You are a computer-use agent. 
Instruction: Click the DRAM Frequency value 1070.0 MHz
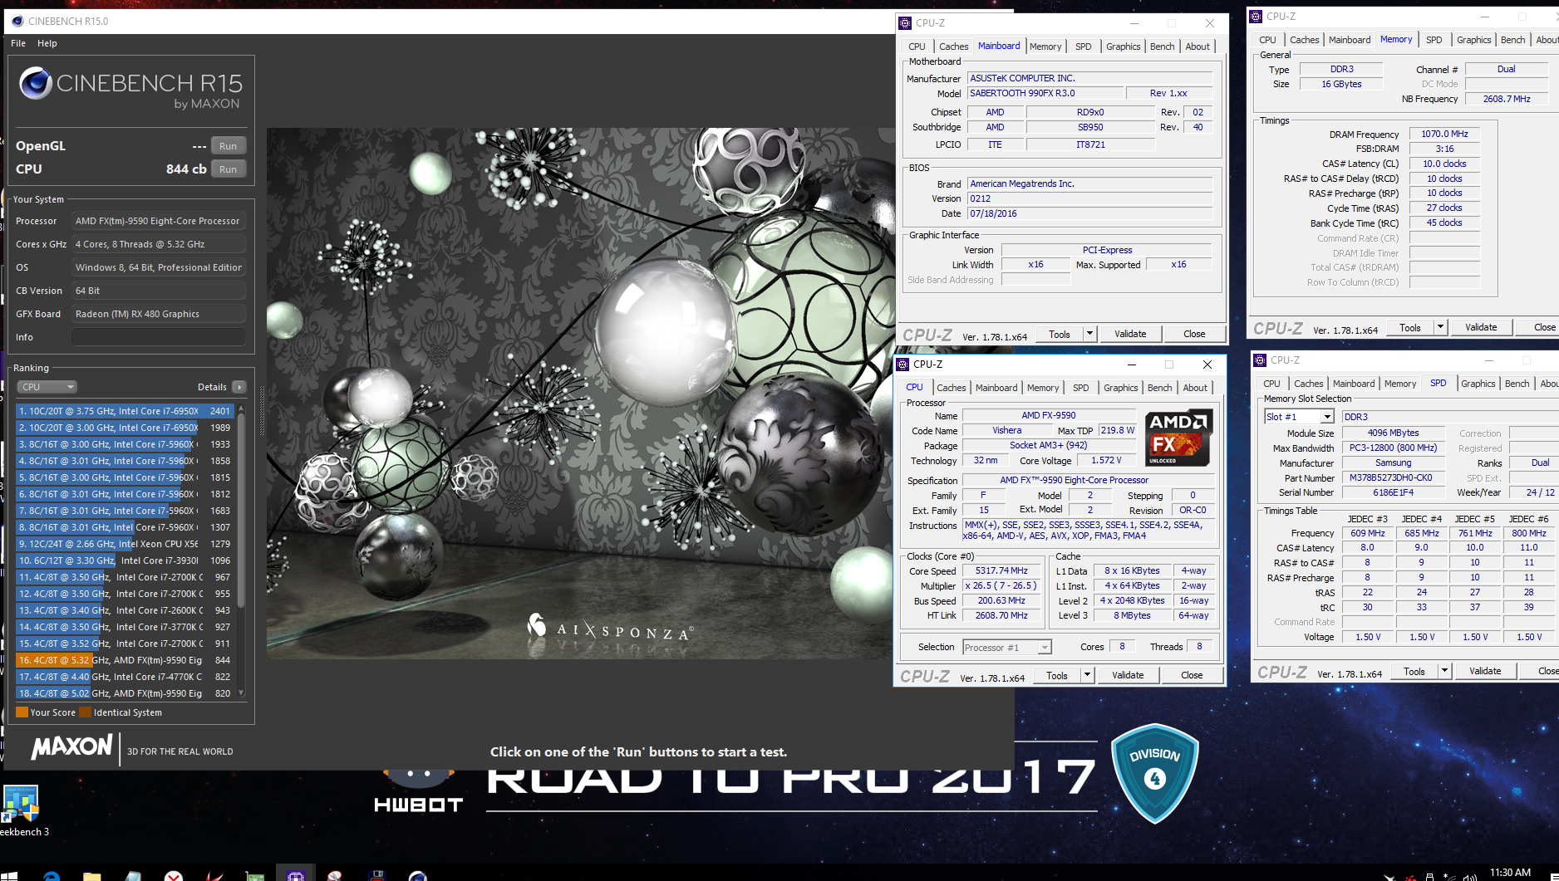click(1444, 134)
